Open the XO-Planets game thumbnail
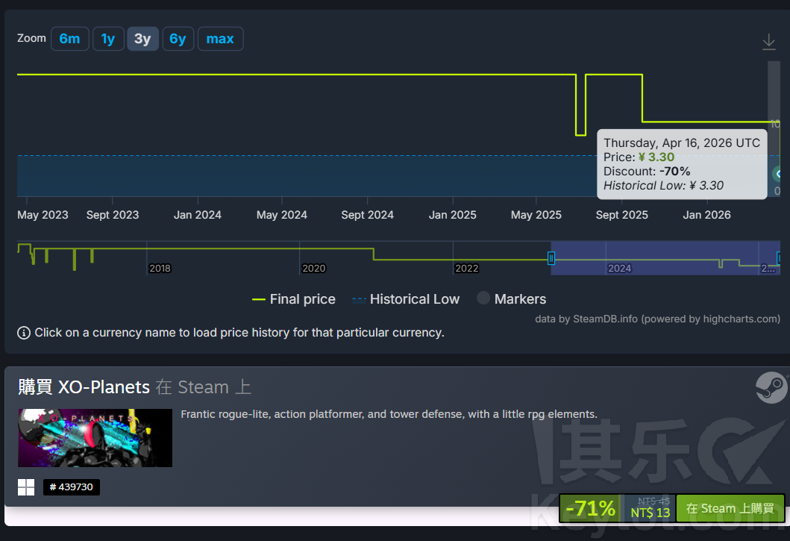 point(95,437)
